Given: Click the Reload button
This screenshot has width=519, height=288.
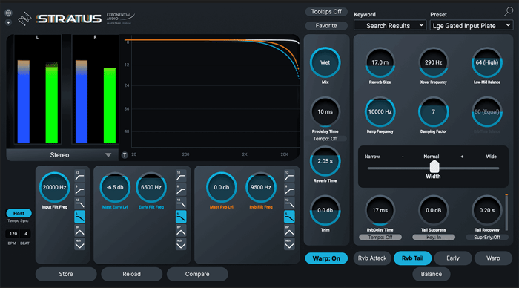Looking at the screenshot, I should click(x=131, y=274).
